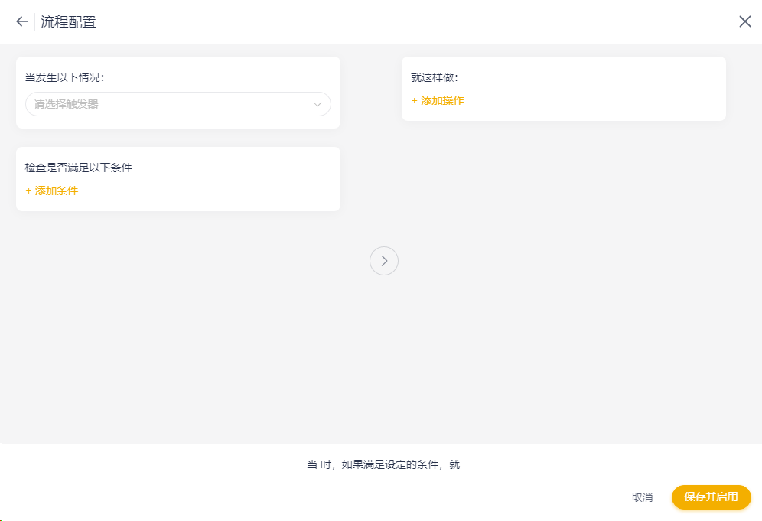The image size is (762, 521).
Task: Open the 请选择触发器 select field
Action: (x=168, y=104)
